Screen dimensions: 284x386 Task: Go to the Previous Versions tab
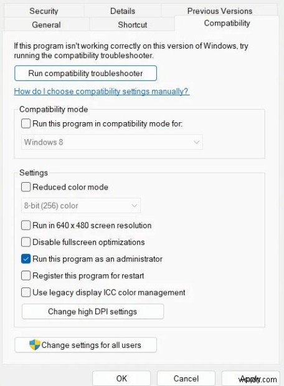coord(220,11)
